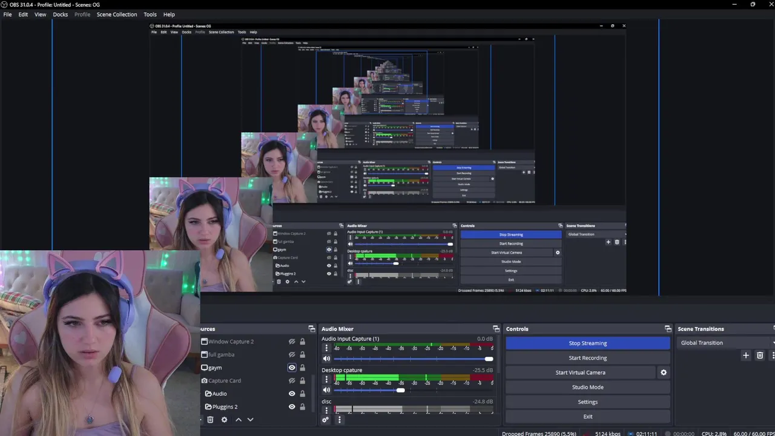Screen dimensions: 775x436
Task: Delete the selected source with trash icon
Action: pyautogui.click(x=210, y=420)
